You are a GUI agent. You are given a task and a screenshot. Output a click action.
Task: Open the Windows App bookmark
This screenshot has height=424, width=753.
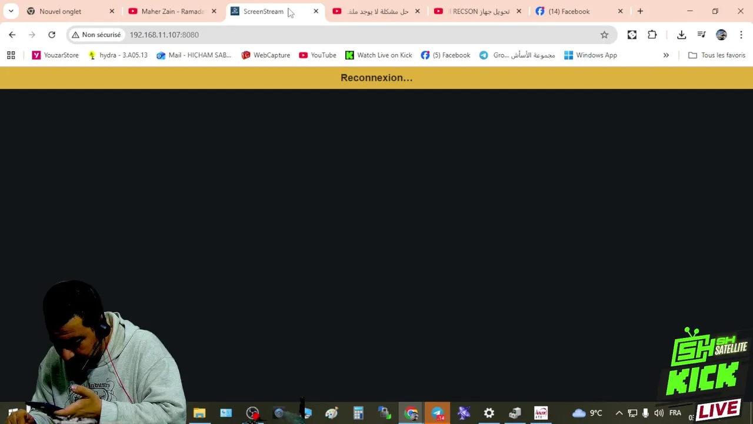pos(591,55)
